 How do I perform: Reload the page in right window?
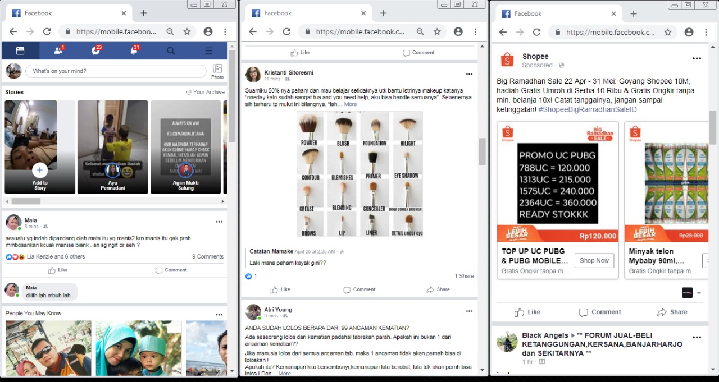point(536,32)
